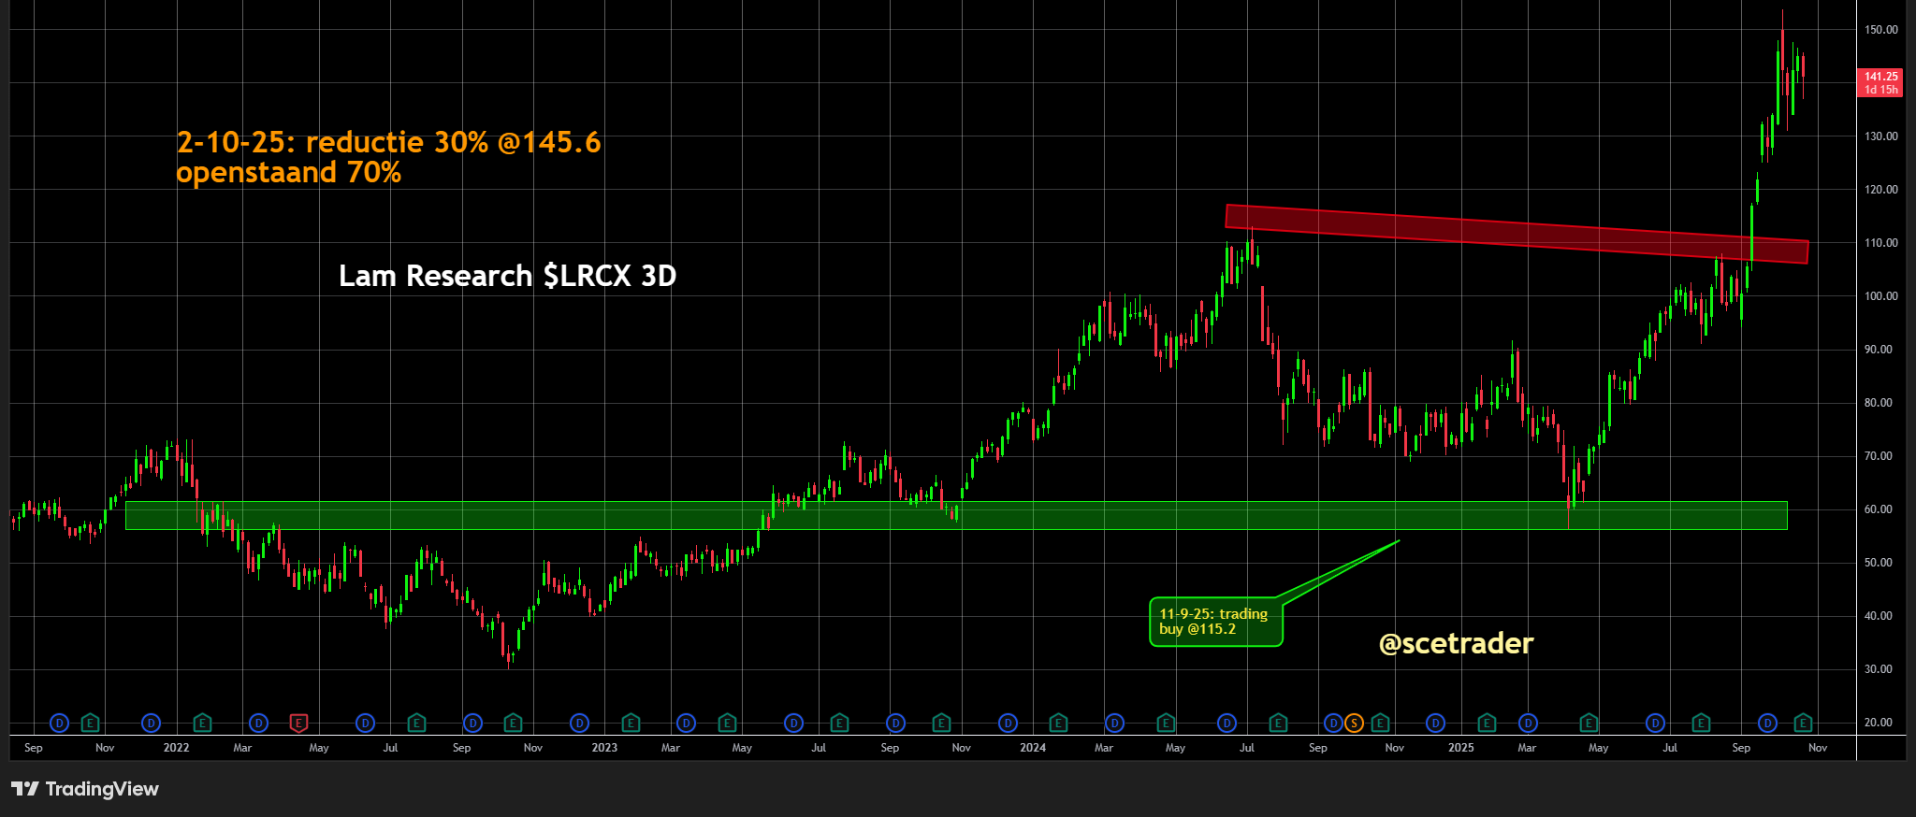Click the 2025 label on time axis
Viewport: 1916px width, 817px height.
tap(1461, 748)
